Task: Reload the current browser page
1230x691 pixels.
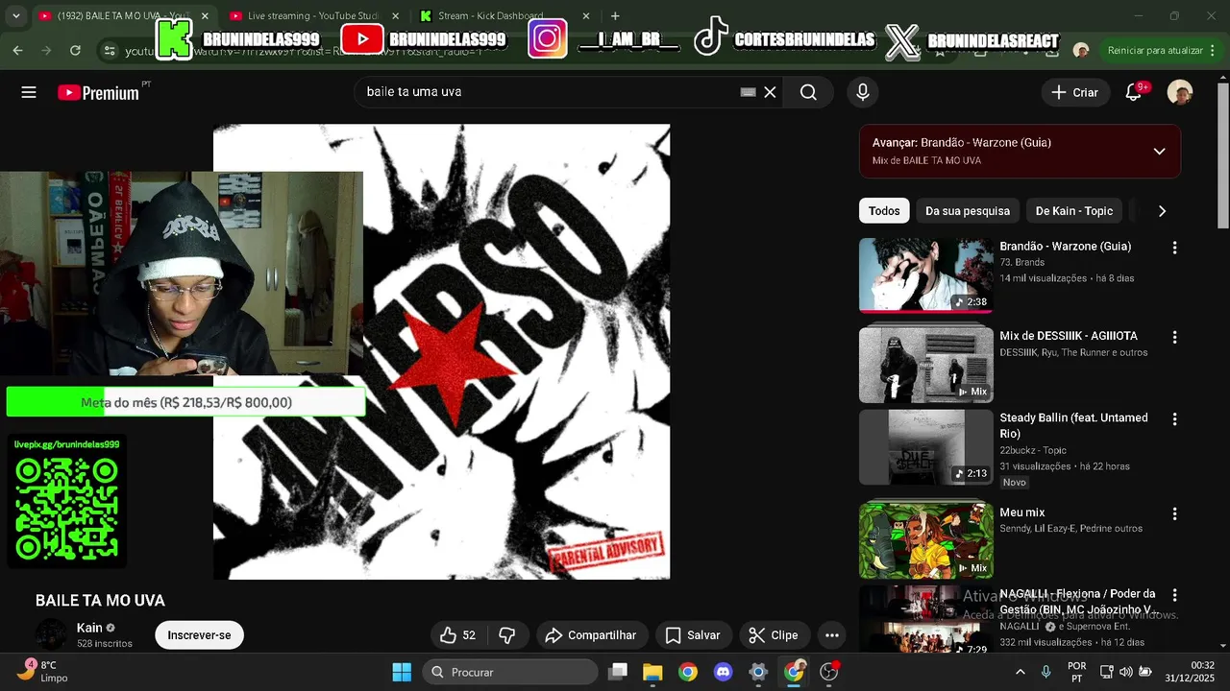Action: [75, 50]
